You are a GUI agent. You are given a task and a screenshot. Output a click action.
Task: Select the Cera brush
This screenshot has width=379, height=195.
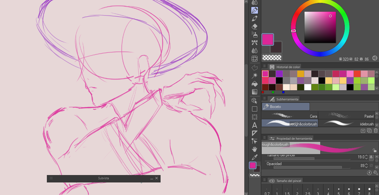tap(290, 115)
